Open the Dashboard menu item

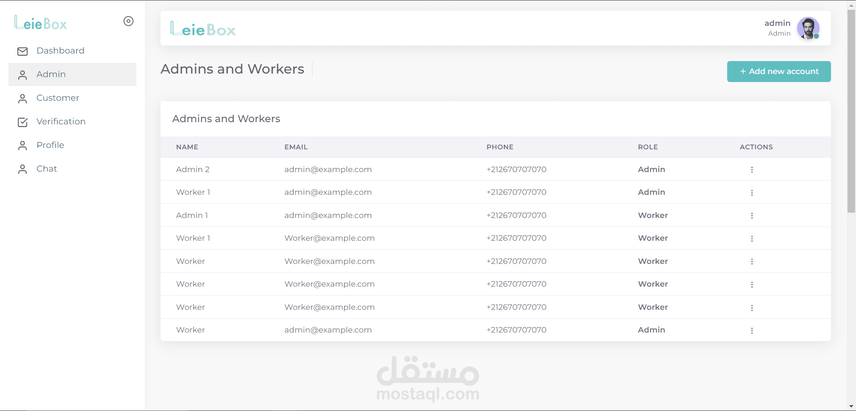[x=72, y=51]
